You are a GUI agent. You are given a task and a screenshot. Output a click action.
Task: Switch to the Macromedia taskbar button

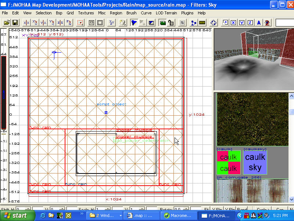pos(178,215)
